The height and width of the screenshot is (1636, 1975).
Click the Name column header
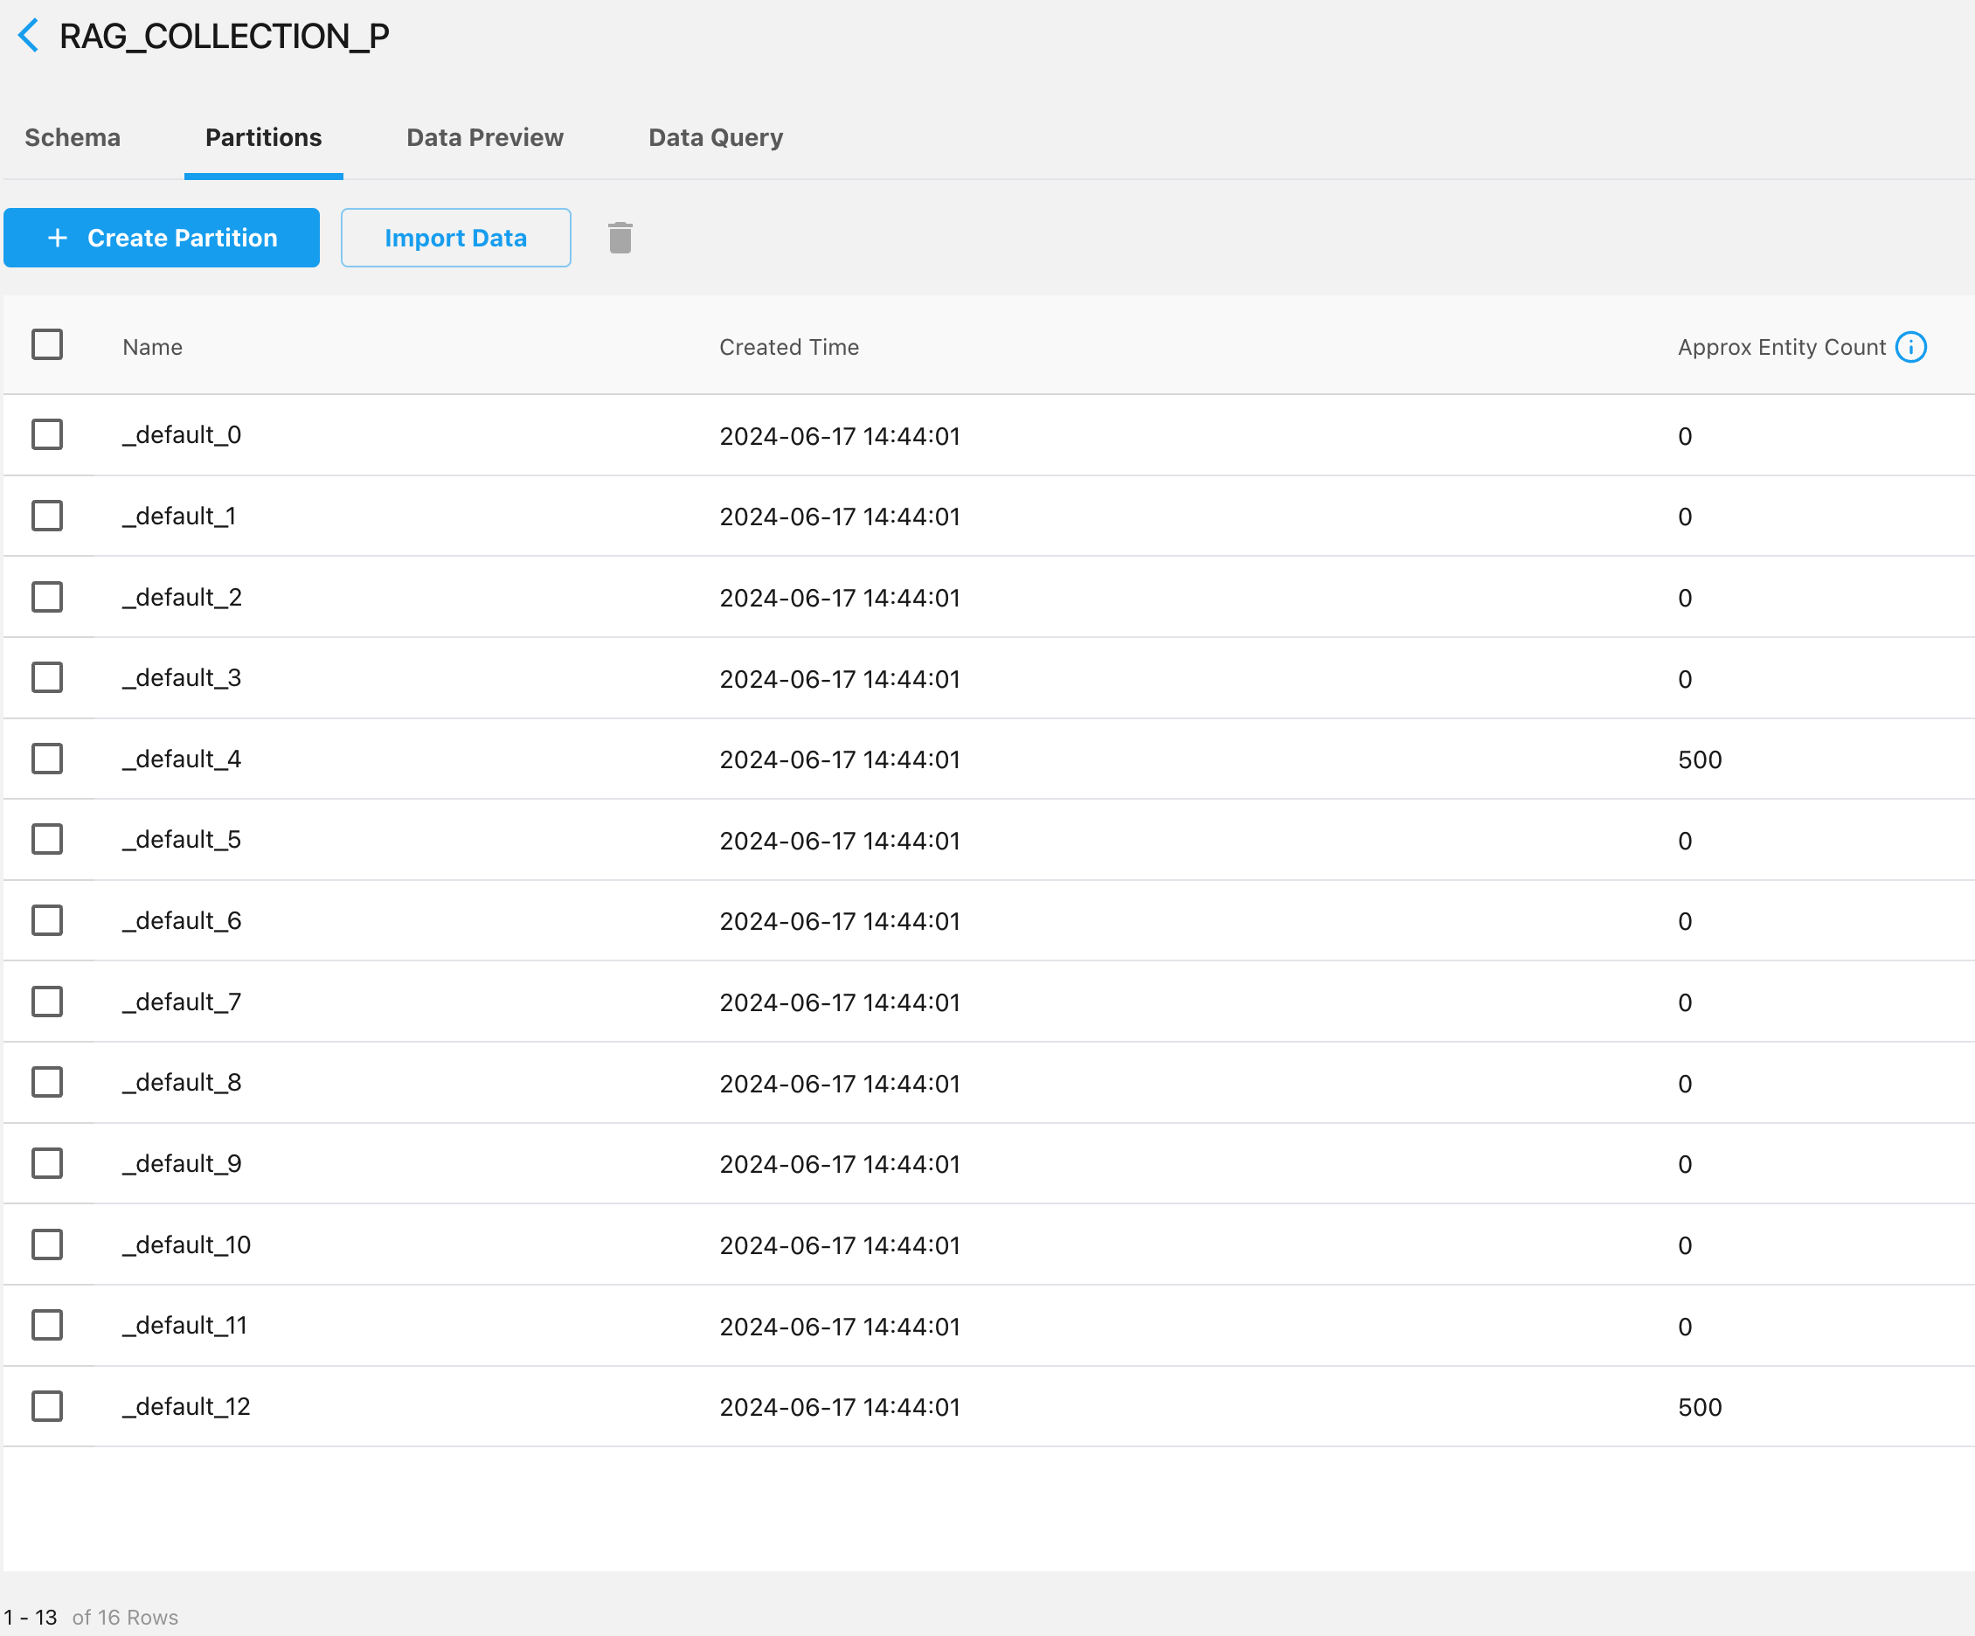[152, 347]
